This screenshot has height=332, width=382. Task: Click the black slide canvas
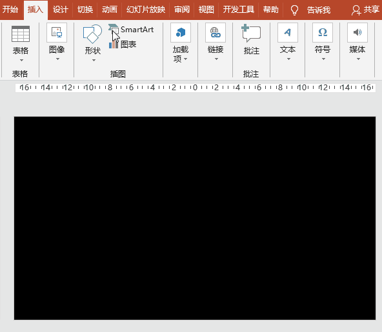(195, 218)
